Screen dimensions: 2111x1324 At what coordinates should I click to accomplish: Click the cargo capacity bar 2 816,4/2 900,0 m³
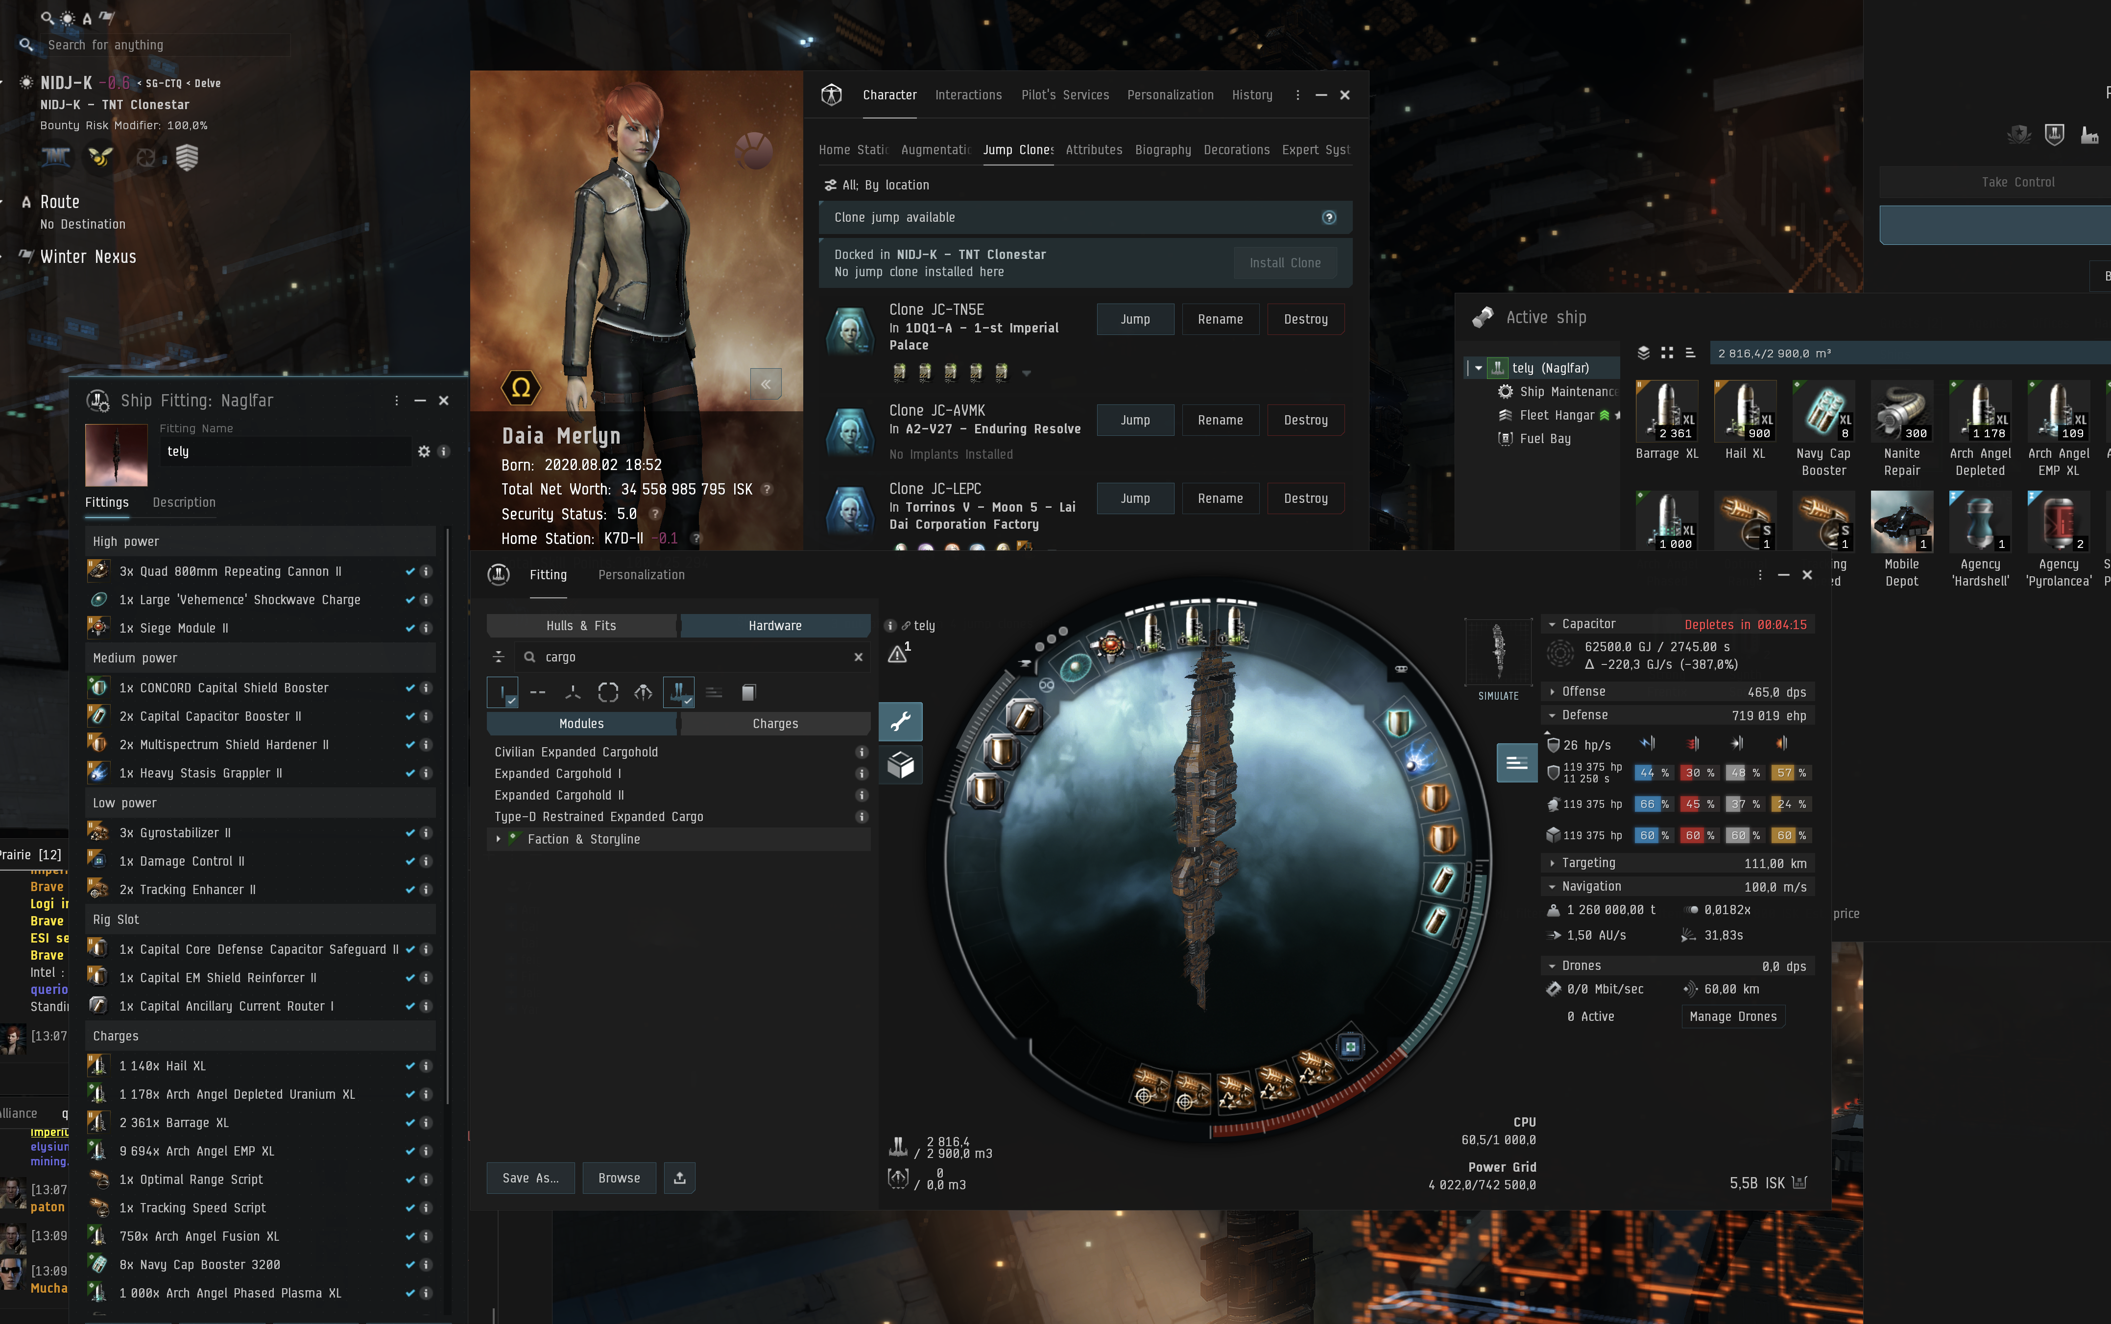pos(1910,353)
